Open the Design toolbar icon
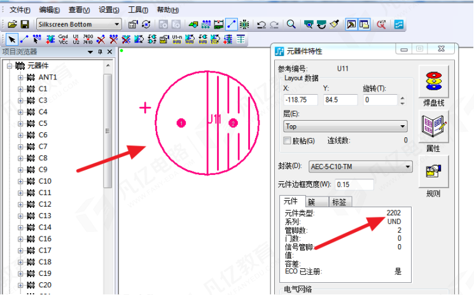 [206, 24]
